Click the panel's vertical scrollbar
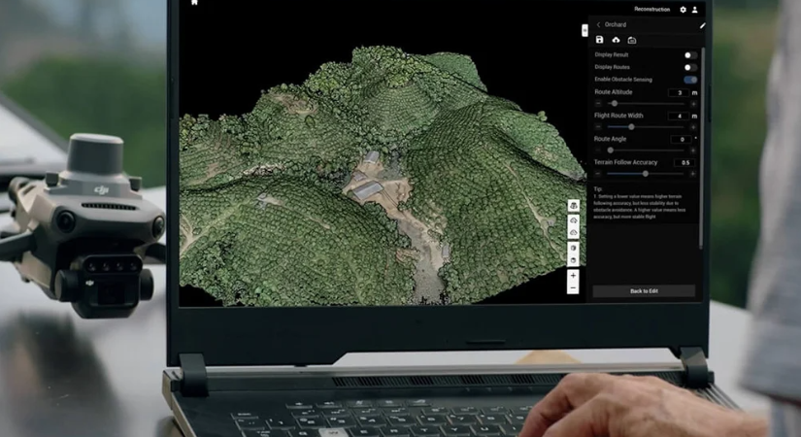 (x=701, y=149)
